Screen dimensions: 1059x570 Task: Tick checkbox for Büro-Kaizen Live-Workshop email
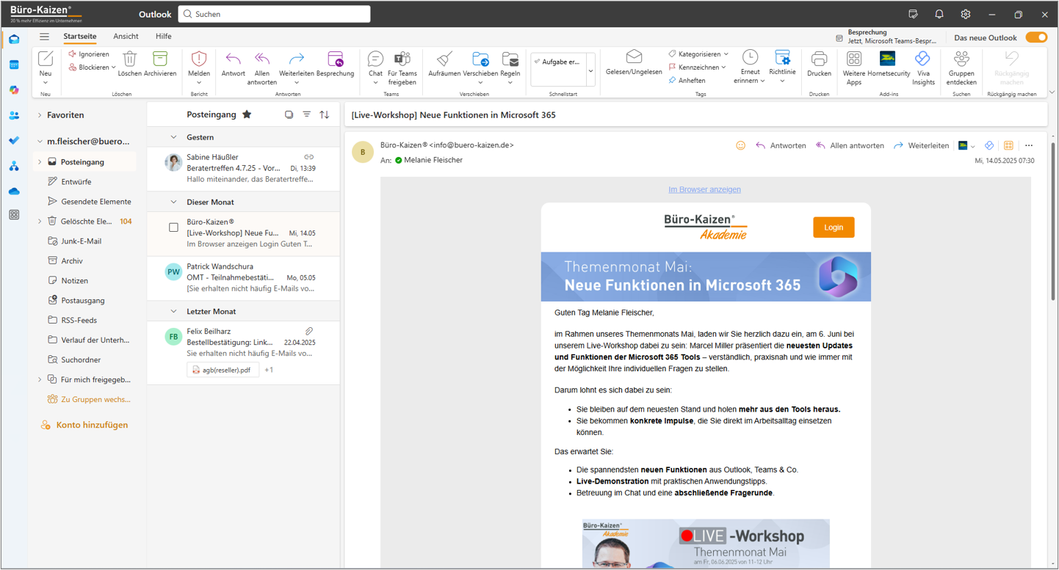173,227
